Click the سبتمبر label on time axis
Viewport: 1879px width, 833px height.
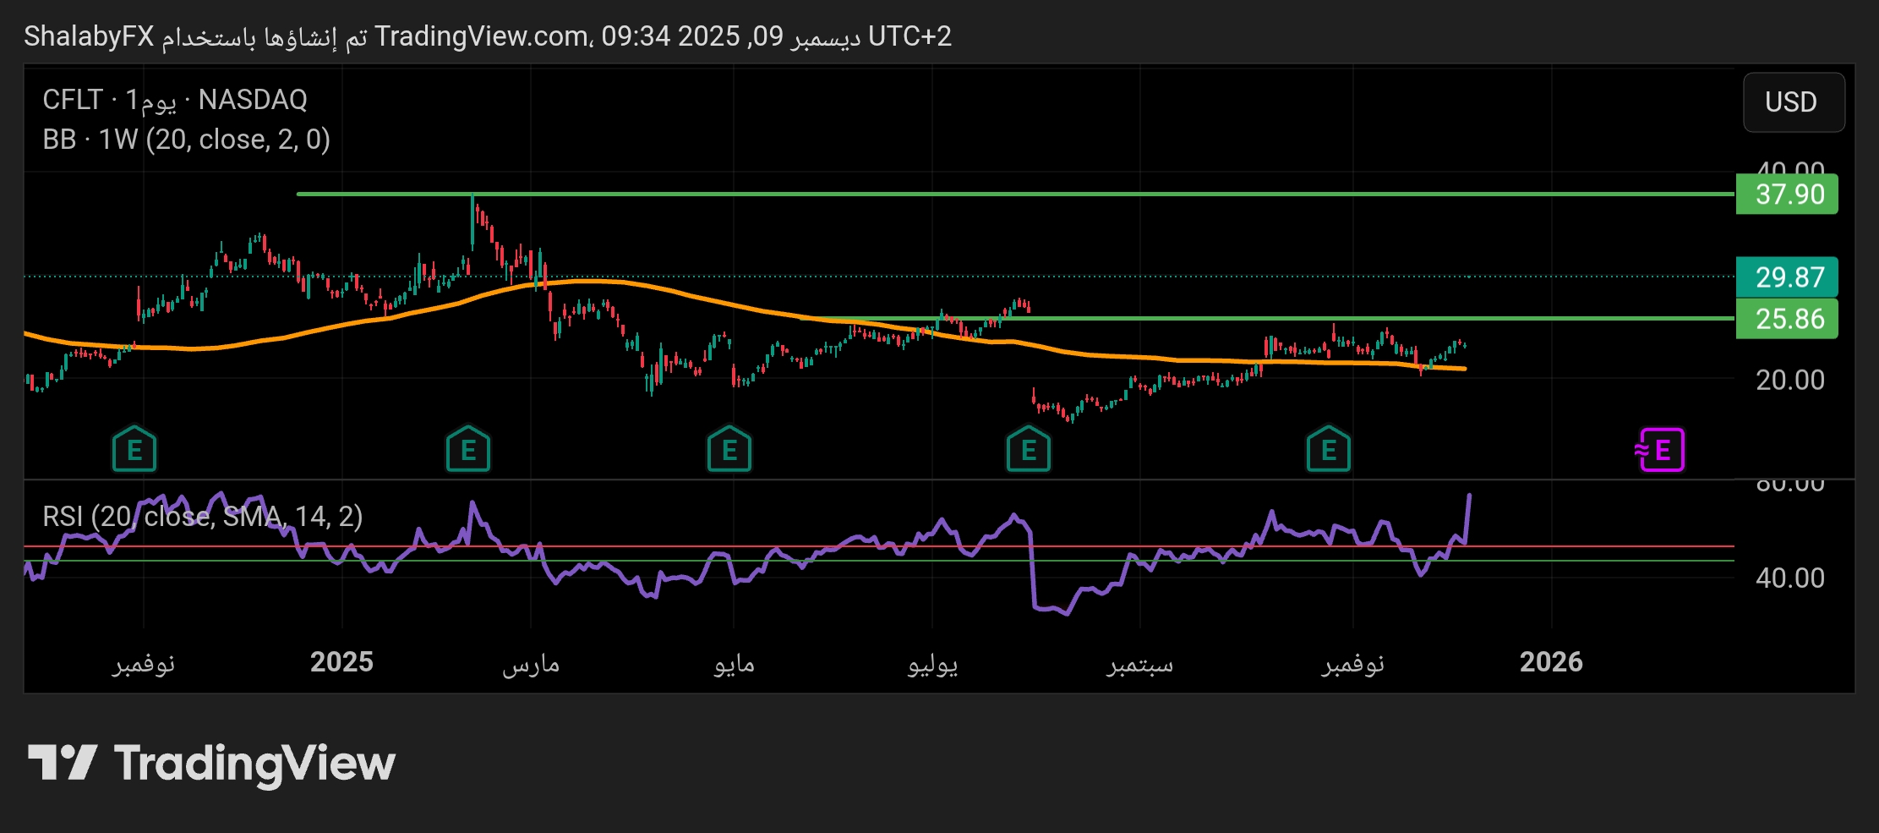click(x=1140, y=664)
